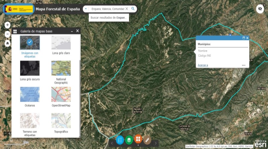Click the Acercar a link

pos(203,65)
